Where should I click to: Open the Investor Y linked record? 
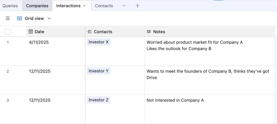click(x=99, y=71)
